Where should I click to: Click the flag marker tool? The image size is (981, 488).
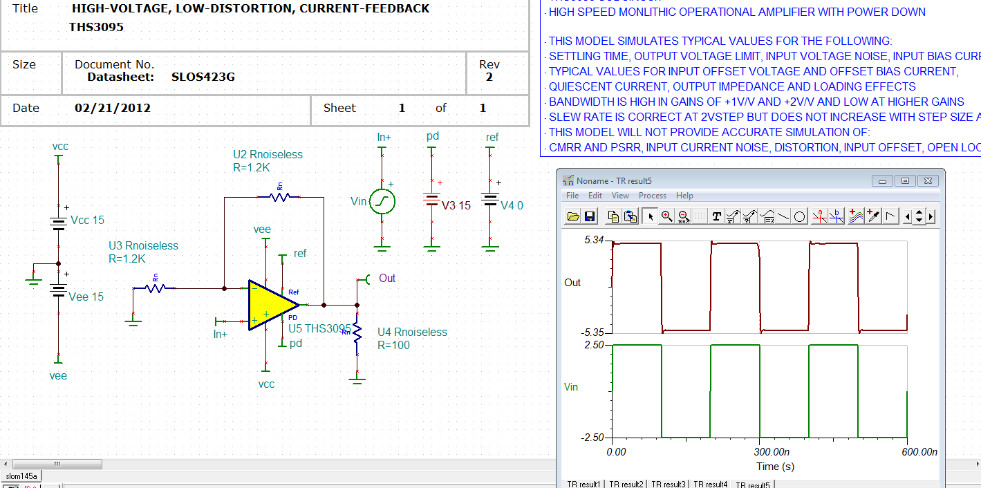[x=890, y=216]
